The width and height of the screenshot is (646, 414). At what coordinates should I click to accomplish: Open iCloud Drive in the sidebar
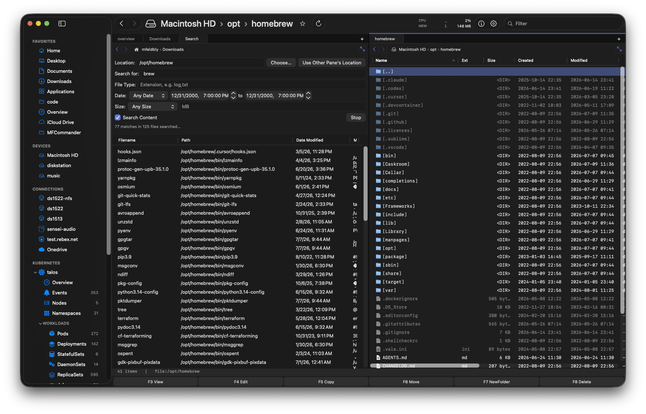click(60, 122)
